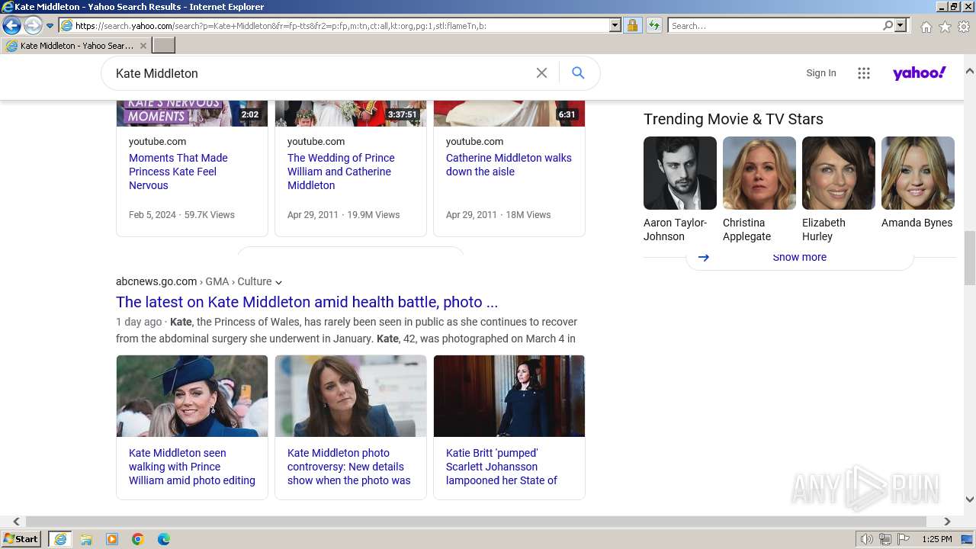Open the network tray icon
The height and width of the screenshot is (549, 976).
(x=885, y=539)
